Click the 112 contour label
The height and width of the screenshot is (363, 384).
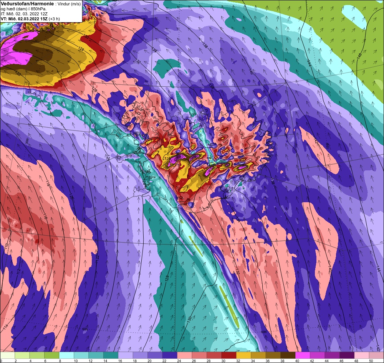pos(18,271)
